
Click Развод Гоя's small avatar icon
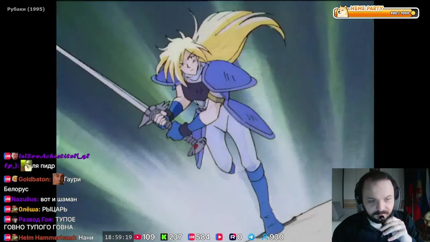point(15,219)
